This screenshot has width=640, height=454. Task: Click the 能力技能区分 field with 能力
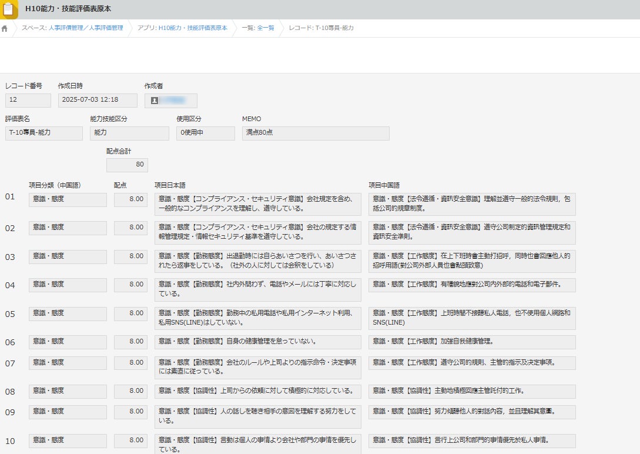click(x=129, y=133)
